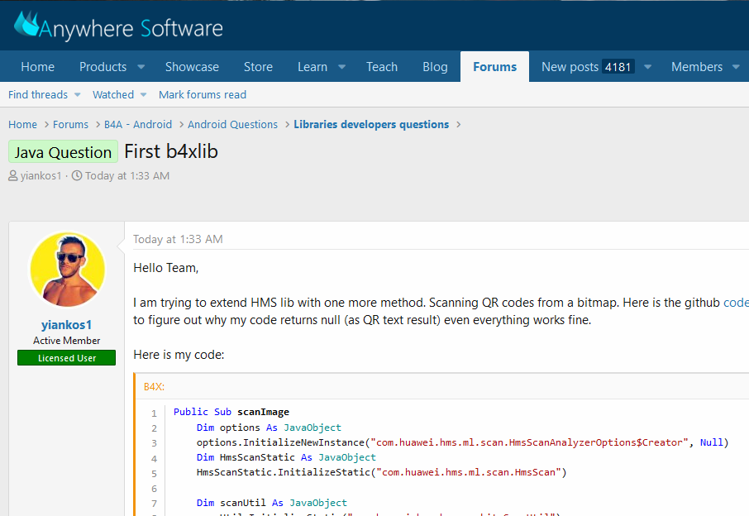
Task: Navigate to the Blog
Action: point(435,67)
